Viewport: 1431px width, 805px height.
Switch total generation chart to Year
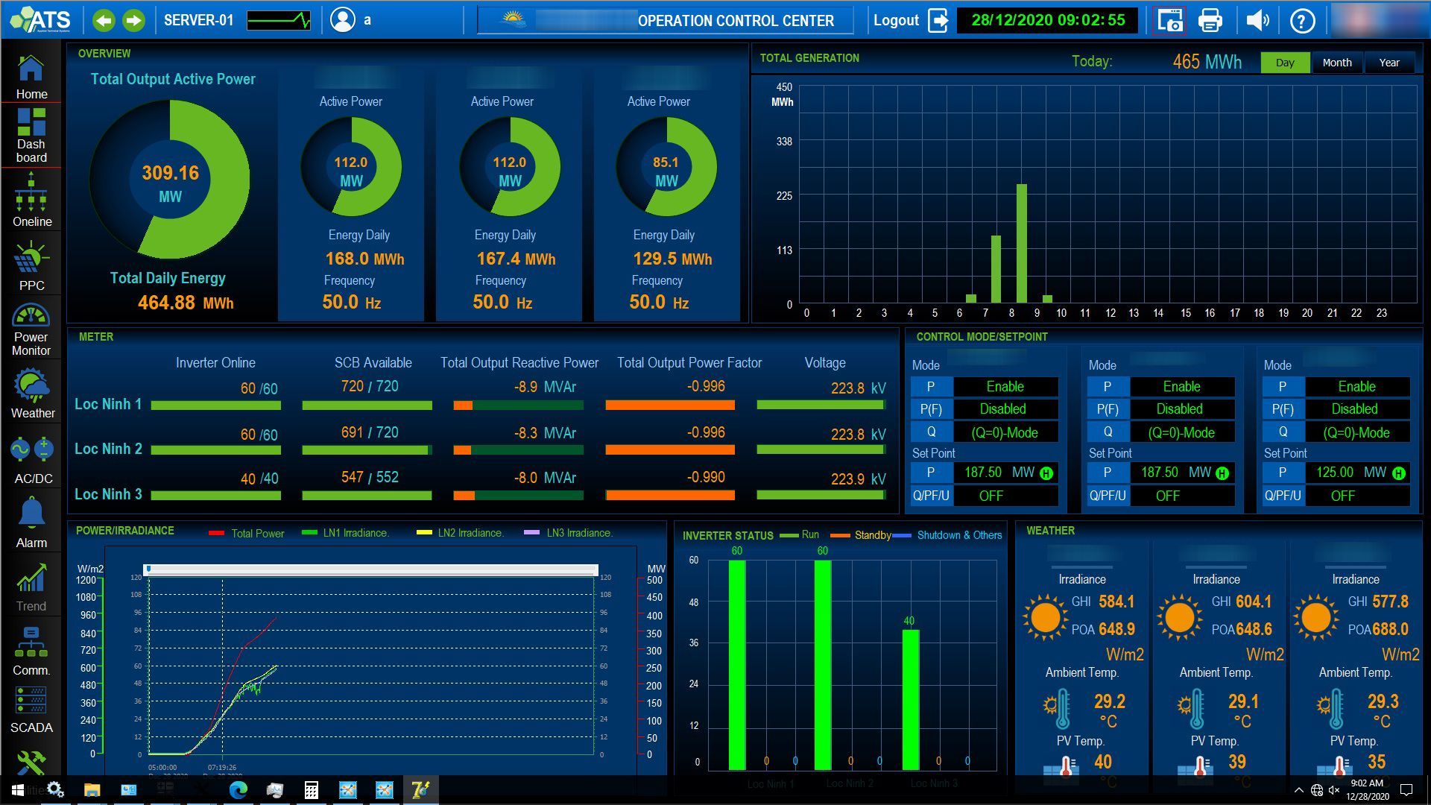pyautogui.click(x=1389, y=63)
